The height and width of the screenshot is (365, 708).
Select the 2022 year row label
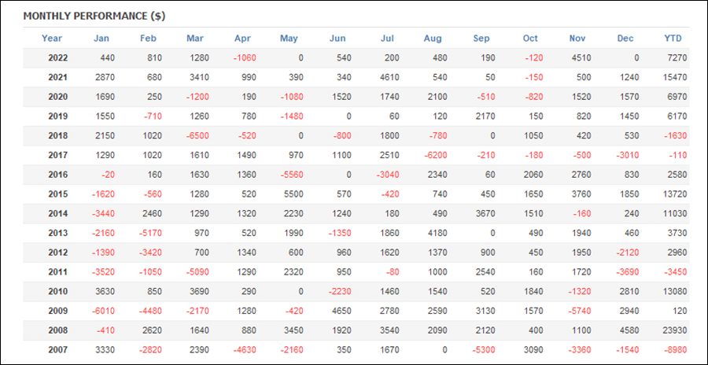57,58
